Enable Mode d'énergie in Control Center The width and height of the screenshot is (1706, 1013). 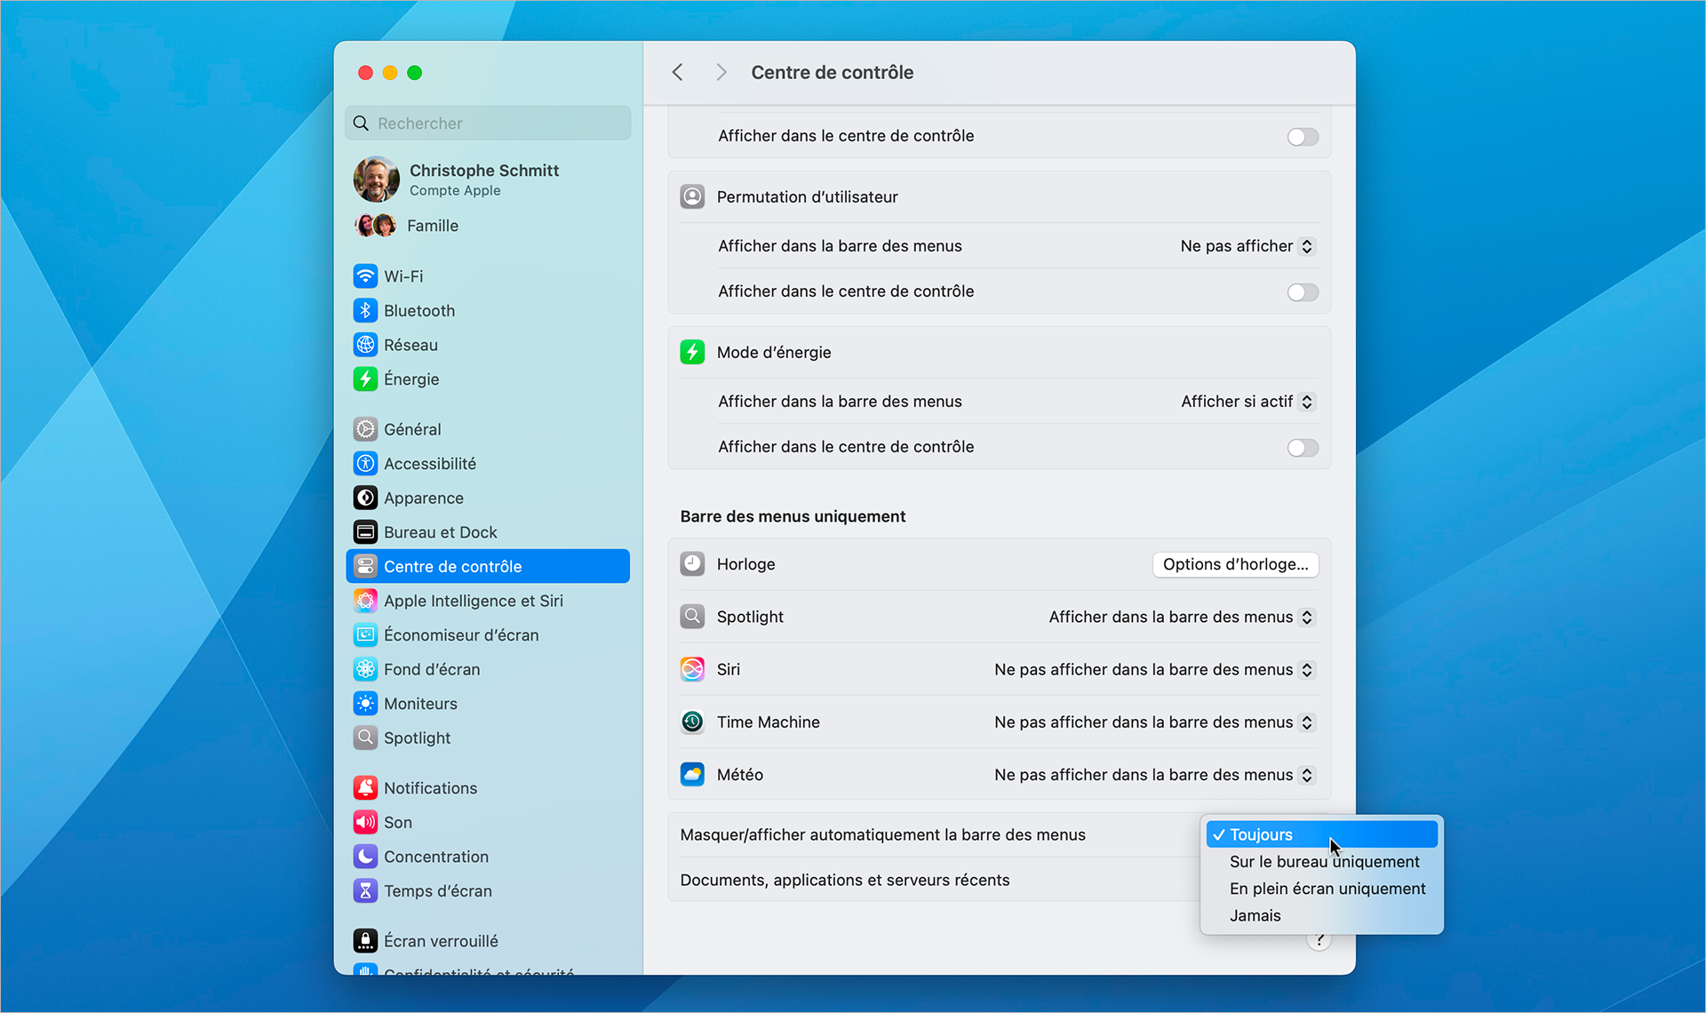(x=1302, y=447)
